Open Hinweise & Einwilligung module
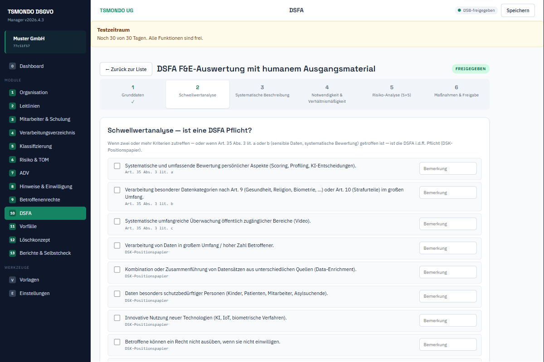Image resolution: width=544 pixels, height=362 pixels. [x=45, y=186]
